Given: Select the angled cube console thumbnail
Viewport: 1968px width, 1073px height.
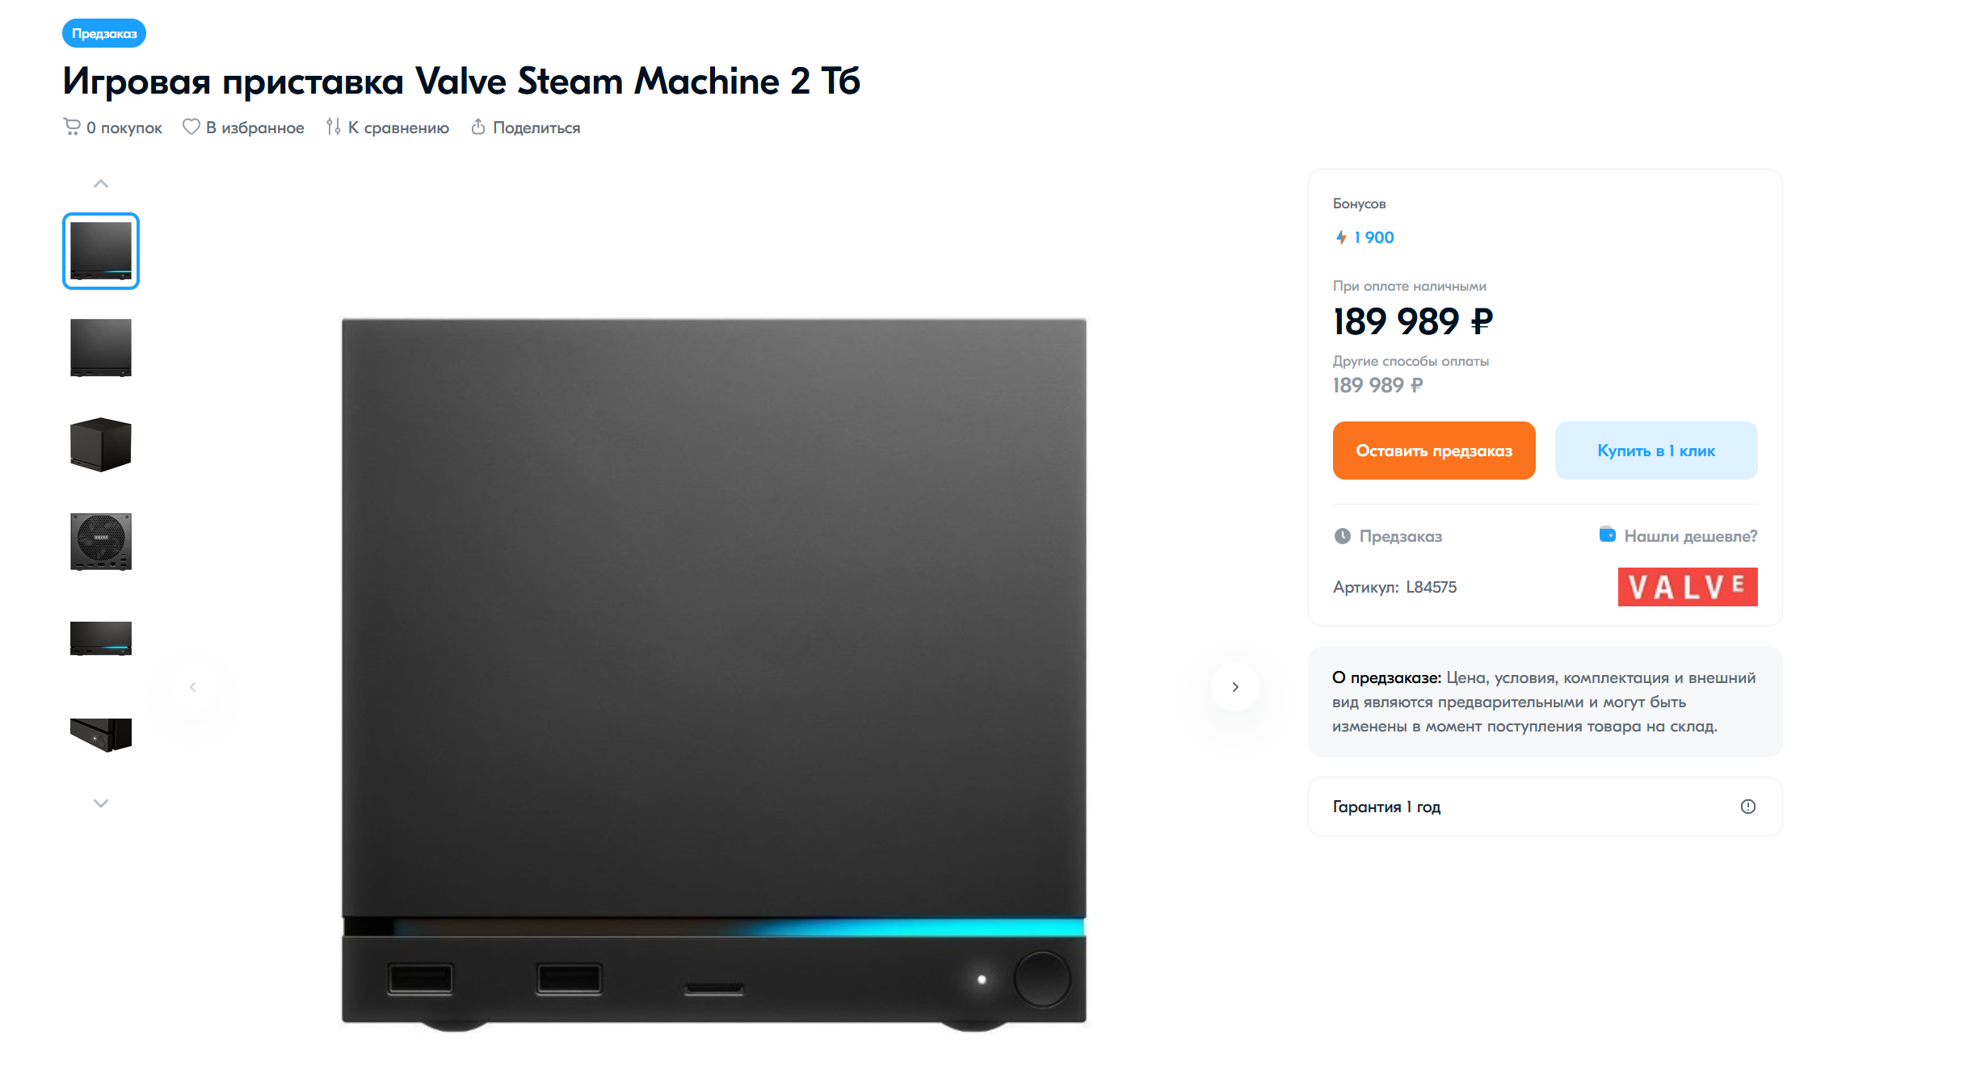Looking at the screenshot, I should (x=101, y=445).
